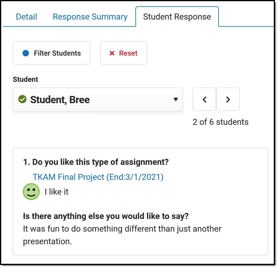Click the "2 of 6 students" counter
This screenshot has height=268, width=278.
[x=220, y=122]
